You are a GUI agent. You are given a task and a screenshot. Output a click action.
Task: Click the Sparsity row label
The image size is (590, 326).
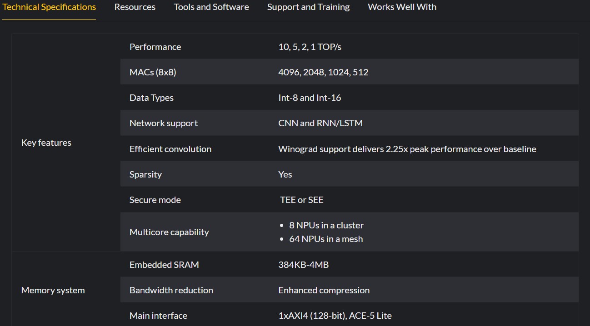pyautogui.click(x=145, y=174)
